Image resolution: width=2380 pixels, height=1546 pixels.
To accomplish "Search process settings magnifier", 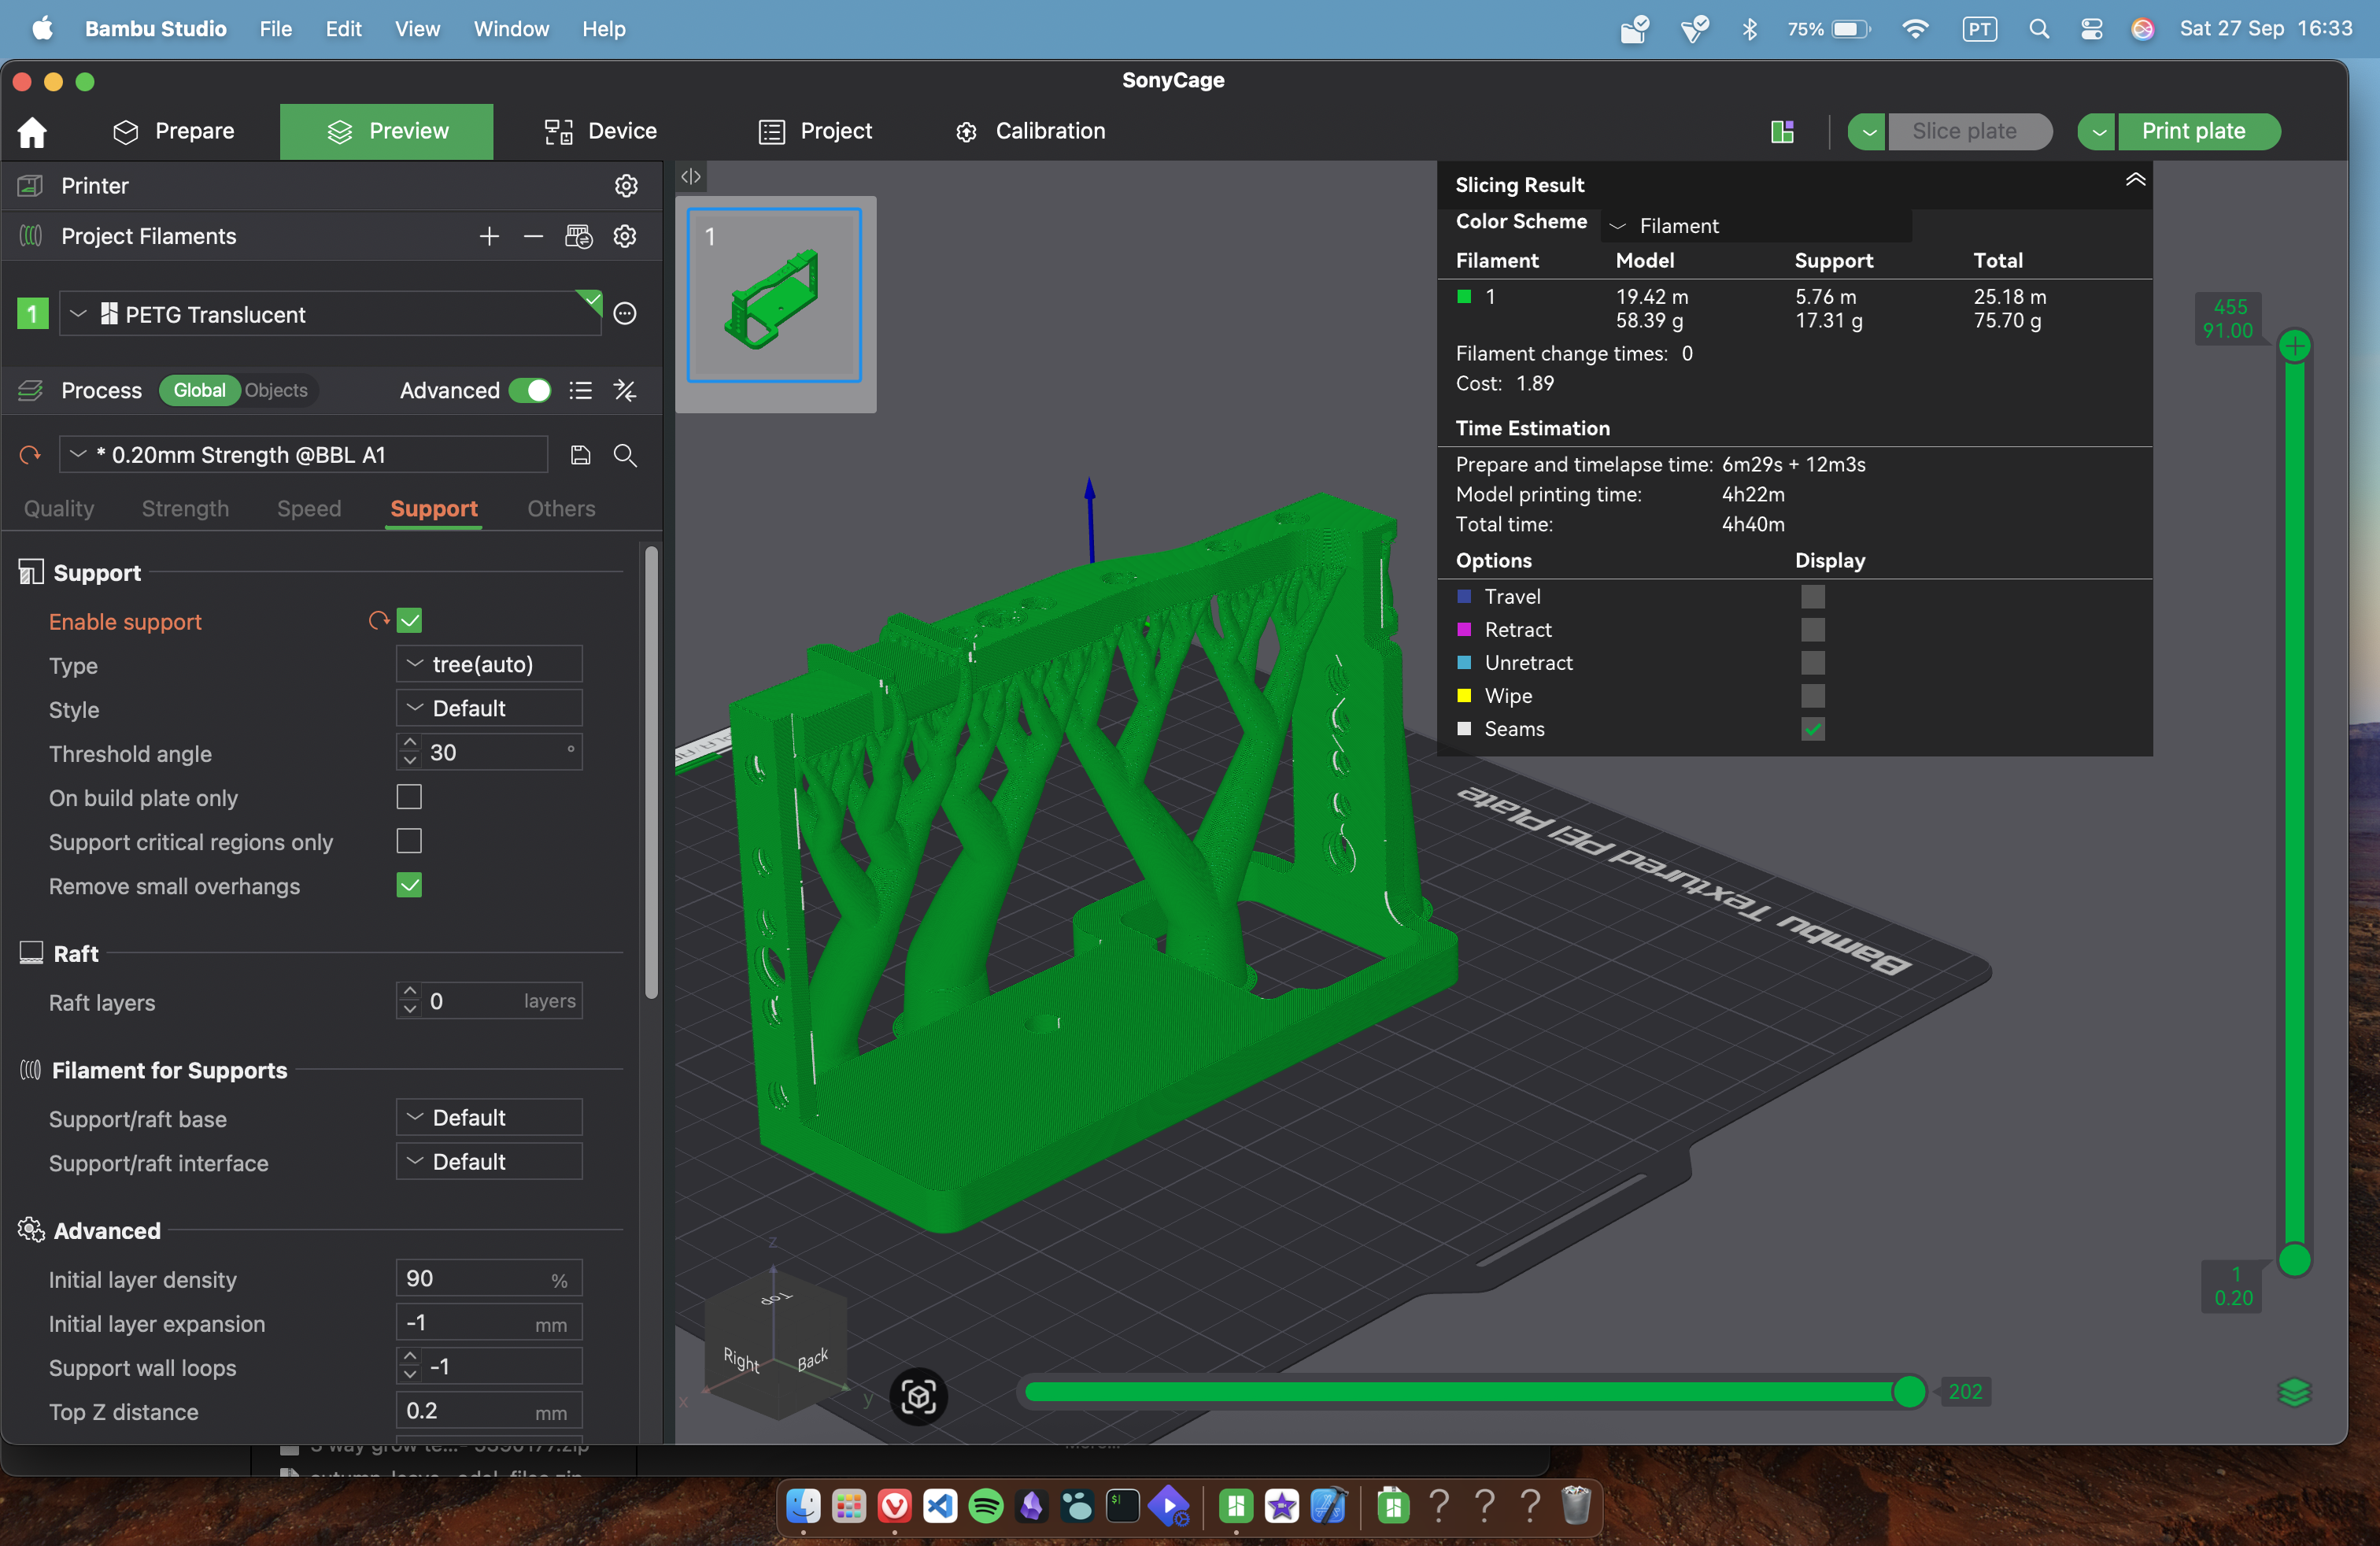I will coord(625,455).
